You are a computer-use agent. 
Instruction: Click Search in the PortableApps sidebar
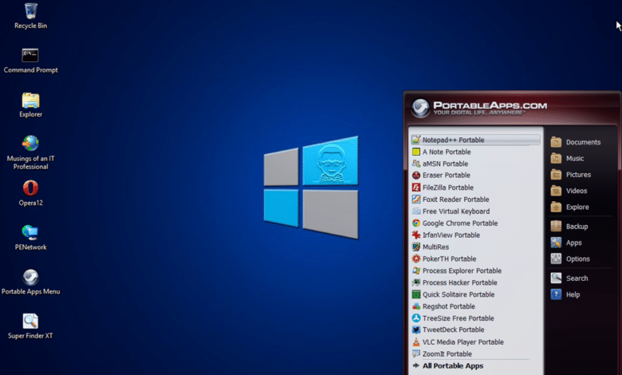click(x=569, y=278)
